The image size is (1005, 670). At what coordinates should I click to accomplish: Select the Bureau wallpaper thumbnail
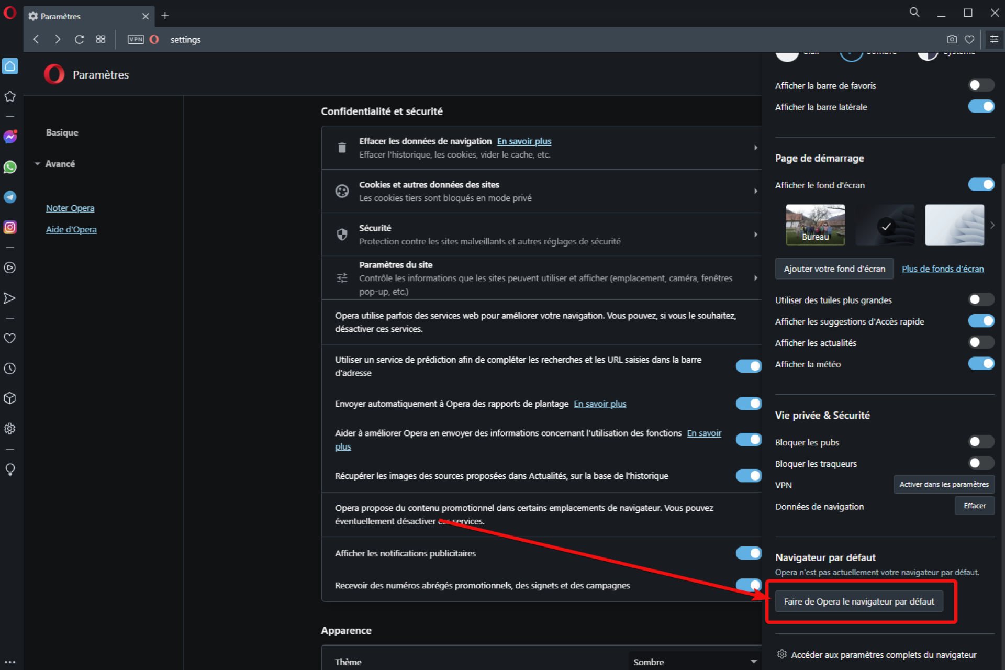click(x=815, y=225)
